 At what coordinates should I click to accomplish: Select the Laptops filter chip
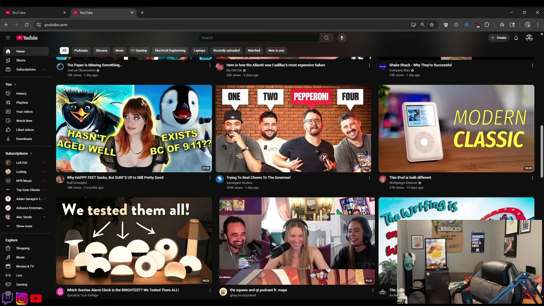click(199, 50)
